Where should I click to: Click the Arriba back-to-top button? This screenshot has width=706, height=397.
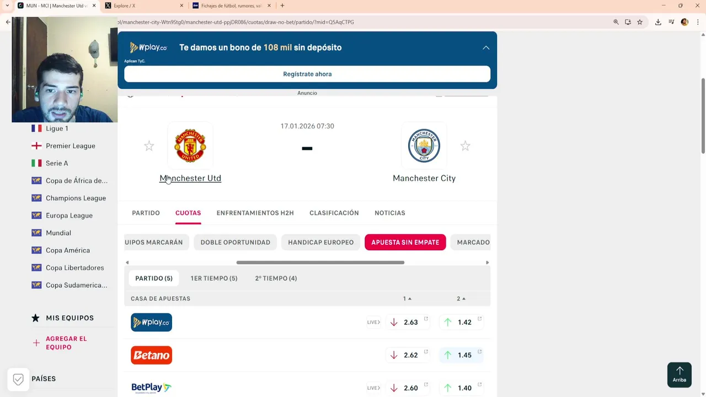tap(680, 375)
